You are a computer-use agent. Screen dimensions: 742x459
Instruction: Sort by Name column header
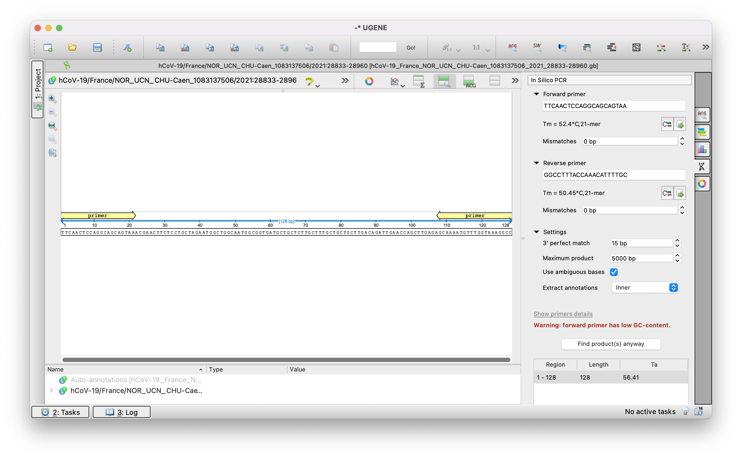(x=125, y=369)
